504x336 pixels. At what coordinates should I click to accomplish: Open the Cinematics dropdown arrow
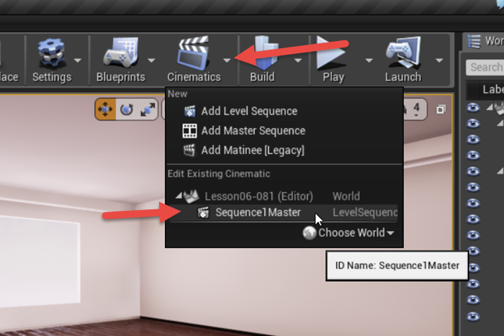[x=227, y=60]
